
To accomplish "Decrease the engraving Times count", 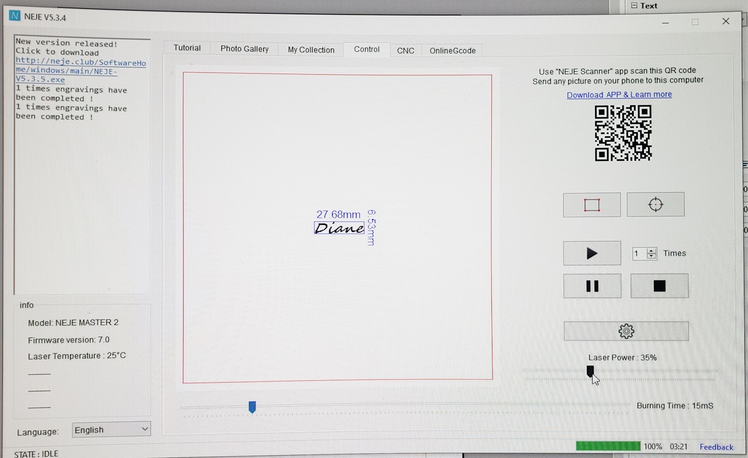I will [652, 257].
